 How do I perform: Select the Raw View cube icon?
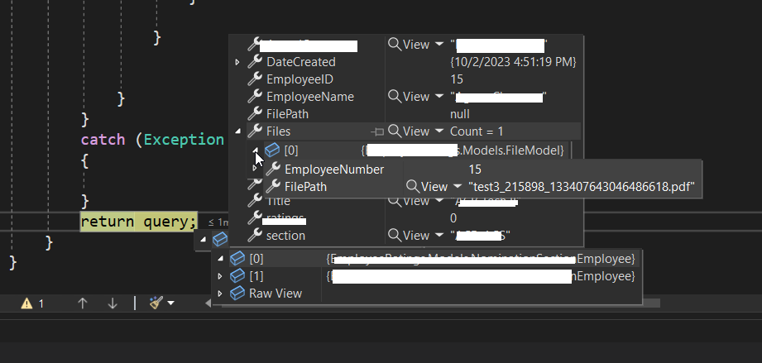pos(237,294)
